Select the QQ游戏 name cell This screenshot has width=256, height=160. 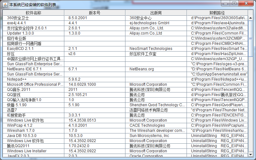pos(34,95)
